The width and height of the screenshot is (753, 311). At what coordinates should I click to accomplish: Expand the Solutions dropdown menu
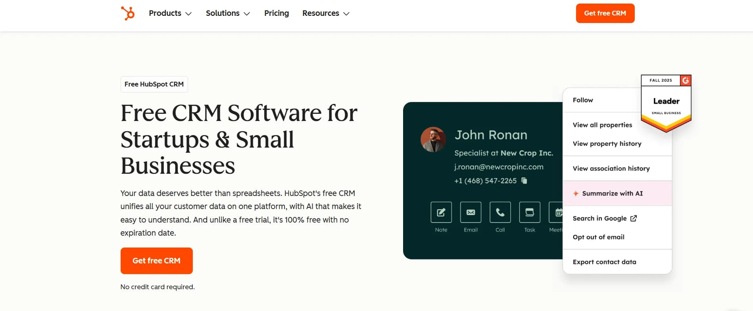(x=228, y=13)
